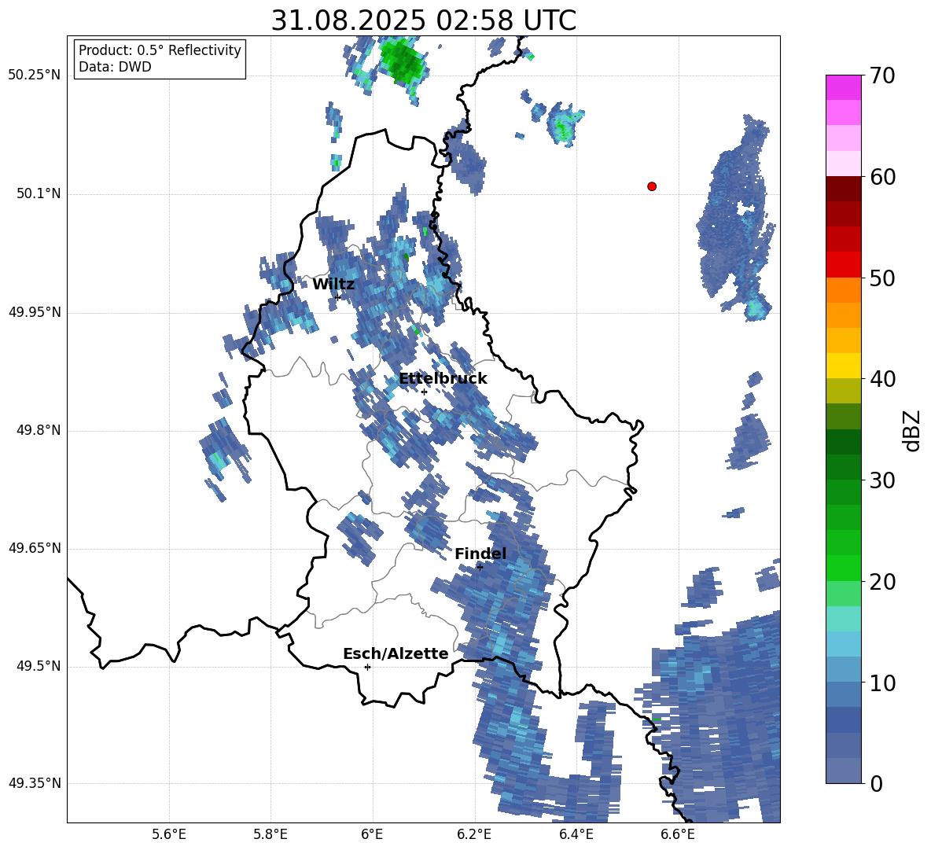Pick the yellow 40 dBZ colorbar swatch
The height and width of the screenshot is (850, 931).
point(844,366)
